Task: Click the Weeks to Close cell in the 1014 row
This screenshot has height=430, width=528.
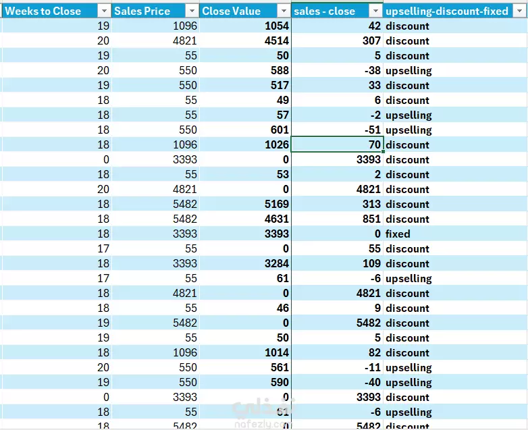Action: pyautogui.click(x=57, y=352)
